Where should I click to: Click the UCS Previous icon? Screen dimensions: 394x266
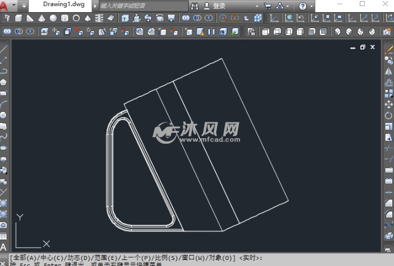click(x=301, y=18)
